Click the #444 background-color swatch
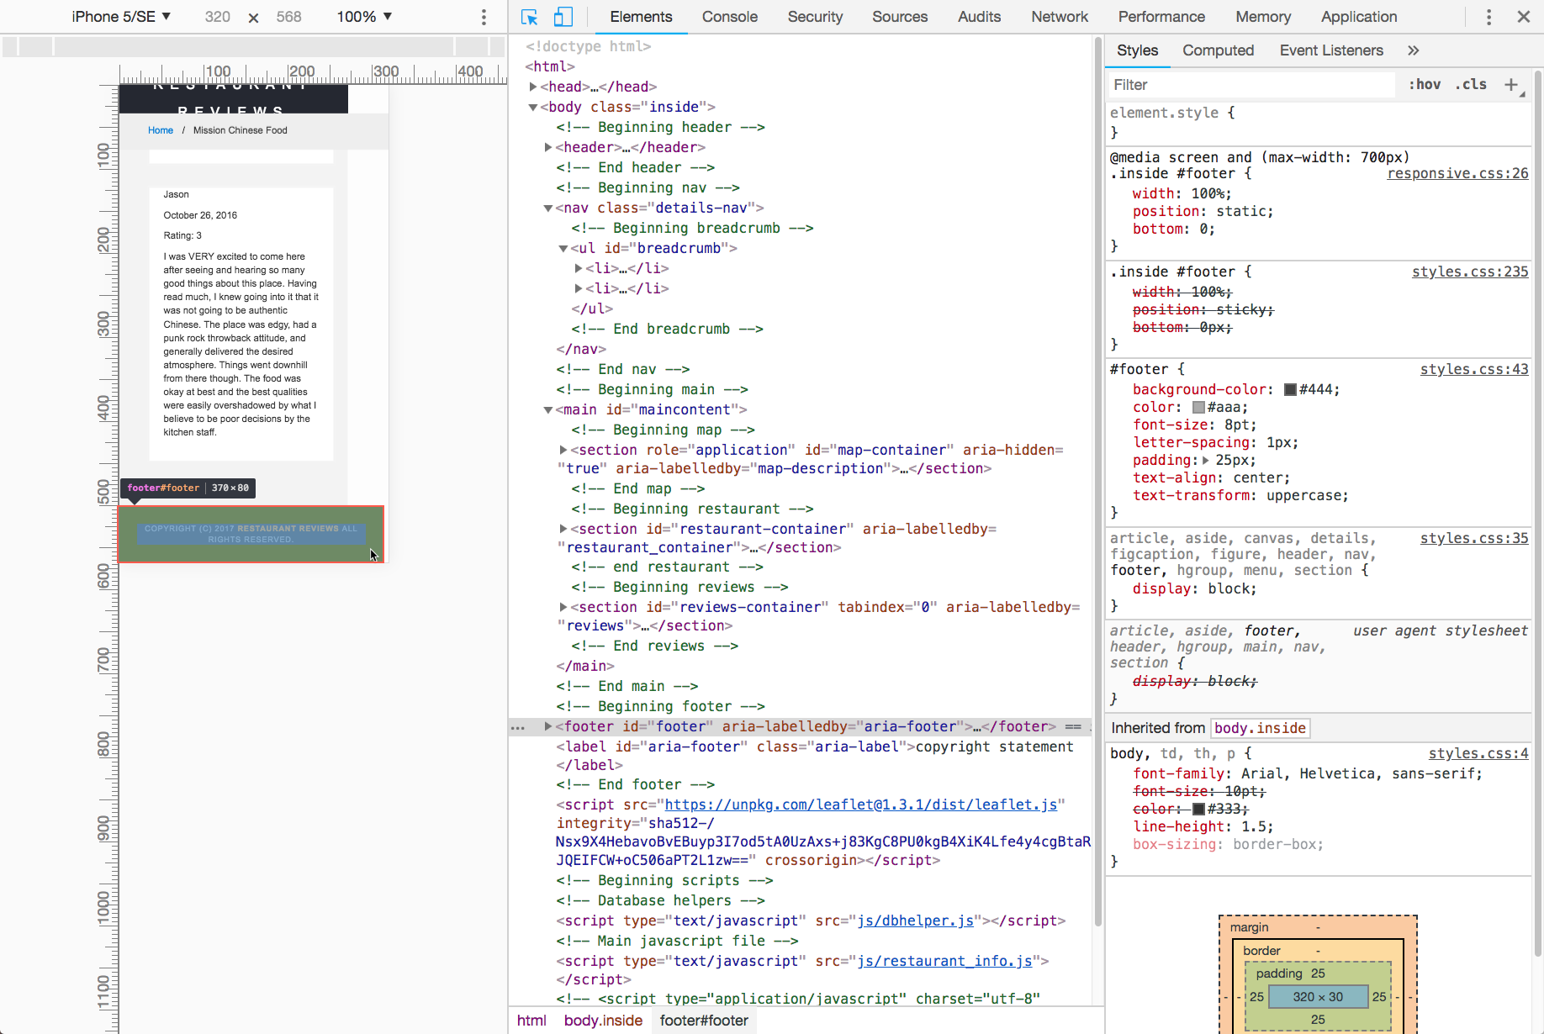This screenshot has height=1034, width=1544. tap(1290, 389)
